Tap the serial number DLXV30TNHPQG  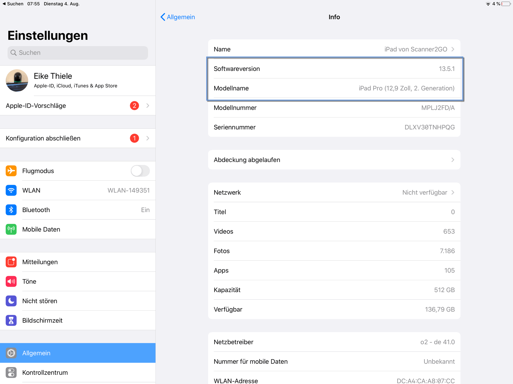tap(430, 127)
